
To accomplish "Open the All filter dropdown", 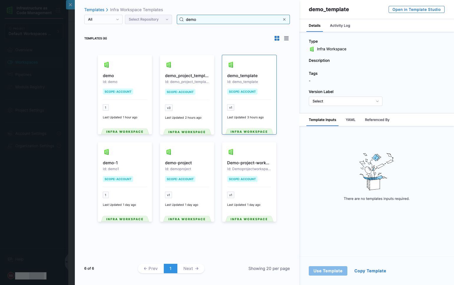I will 103,19.
